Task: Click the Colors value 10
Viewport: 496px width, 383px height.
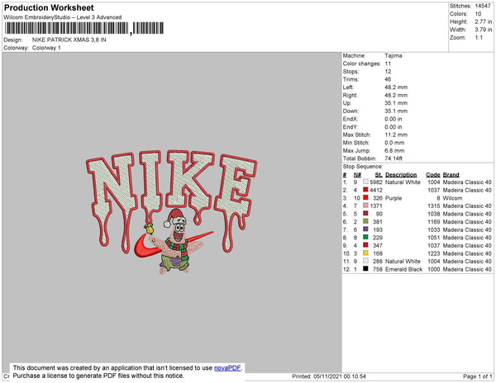Action: coord(478,14)
